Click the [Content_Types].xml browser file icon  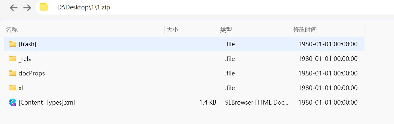click(x=13, y=102)
